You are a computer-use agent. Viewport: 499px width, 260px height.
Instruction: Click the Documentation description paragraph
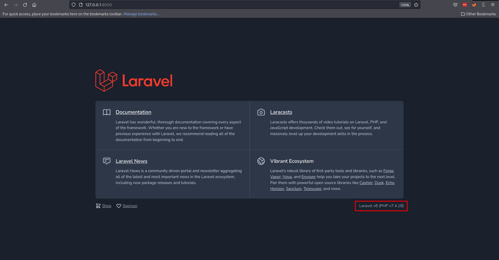[x=178, y=131]
